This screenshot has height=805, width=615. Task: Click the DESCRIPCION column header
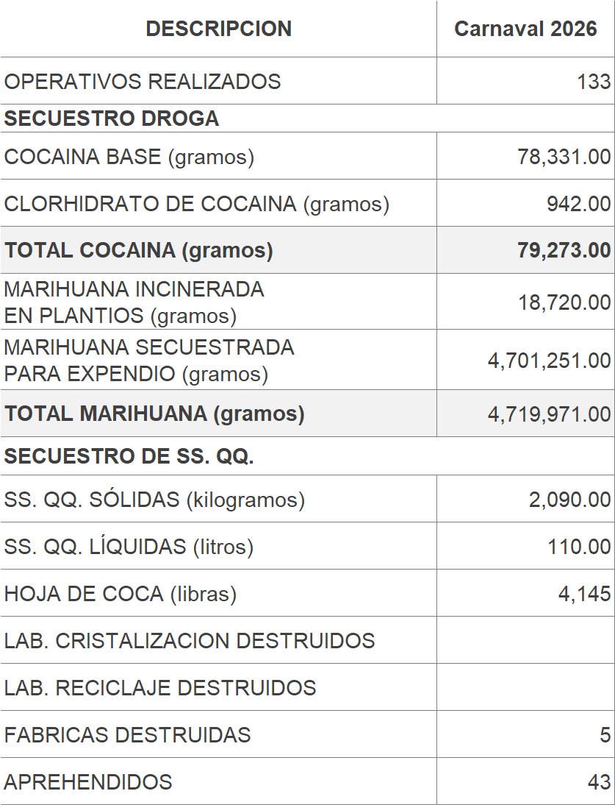(x=218, y=29)
